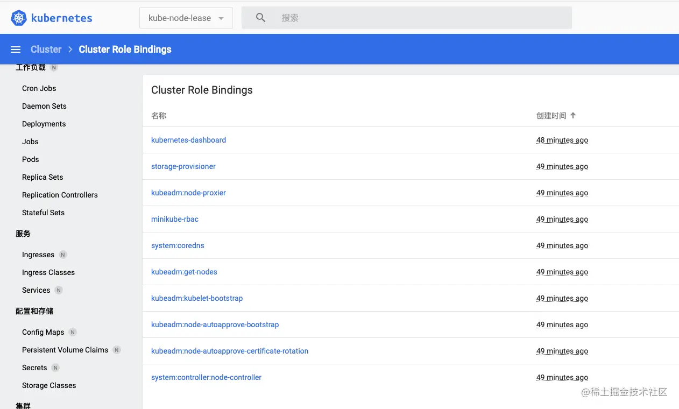Open Ingress Classes in sidebar
The width and height of the screenshot is (679, 409).
click(48, 272)
